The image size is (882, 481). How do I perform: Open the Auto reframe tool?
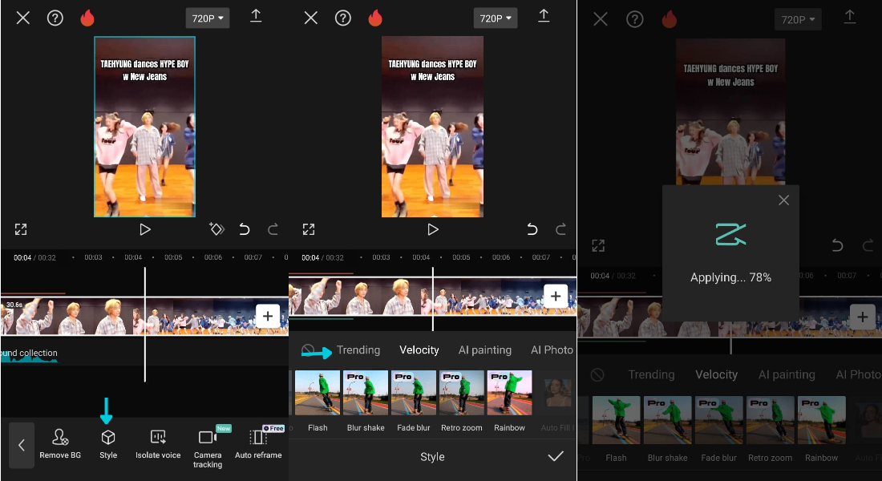pyautogui.click(x=258, y=444)
